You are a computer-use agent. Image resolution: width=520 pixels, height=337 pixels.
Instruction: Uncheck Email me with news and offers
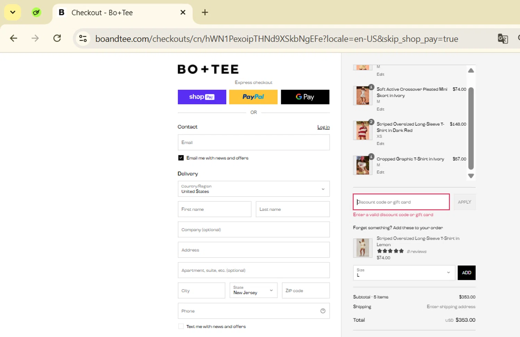[x=181, y=158]
